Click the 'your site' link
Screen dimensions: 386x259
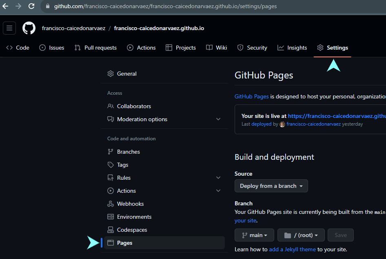(245, 220)
